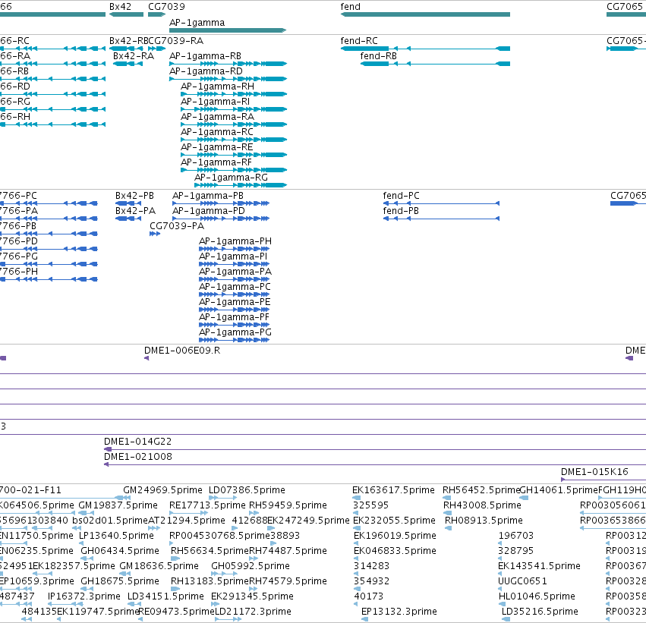Click transcript AP-1gamma-RI label

coord(215,102)
